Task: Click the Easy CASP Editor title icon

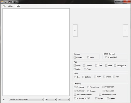Action: (x=2, y=2)
